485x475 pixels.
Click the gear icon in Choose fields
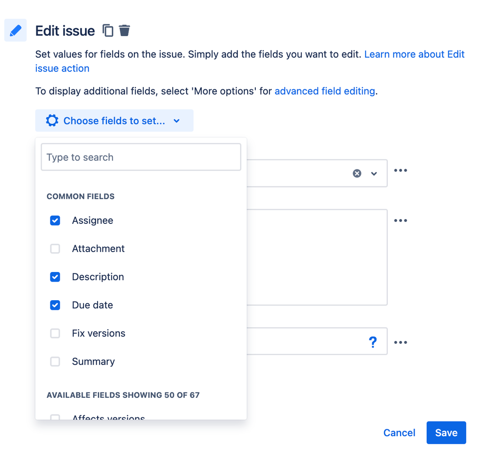[52, 120]
